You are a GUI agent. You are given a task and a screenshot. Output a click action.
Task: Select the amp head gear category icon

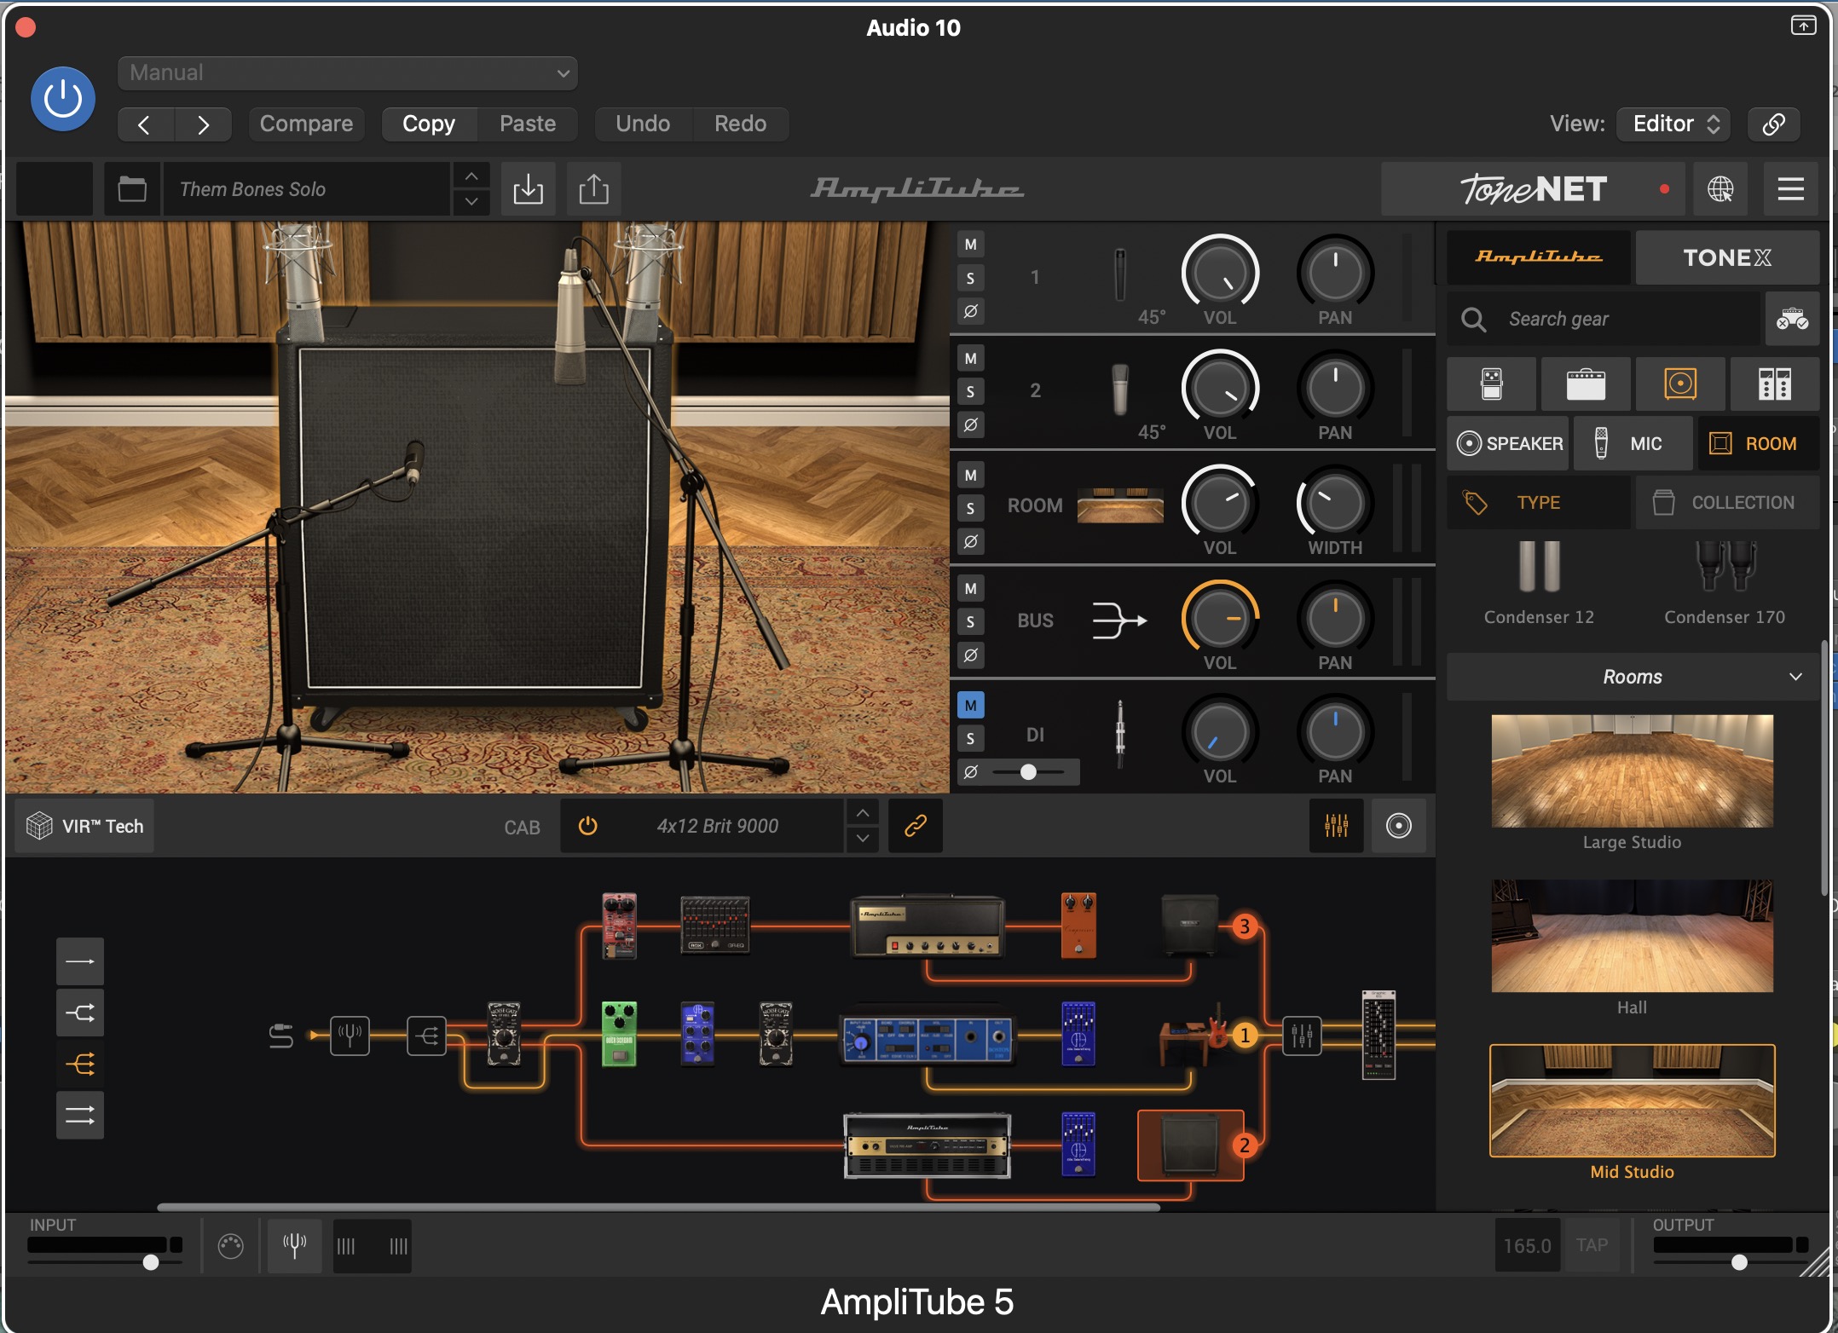pos(1586,384)
